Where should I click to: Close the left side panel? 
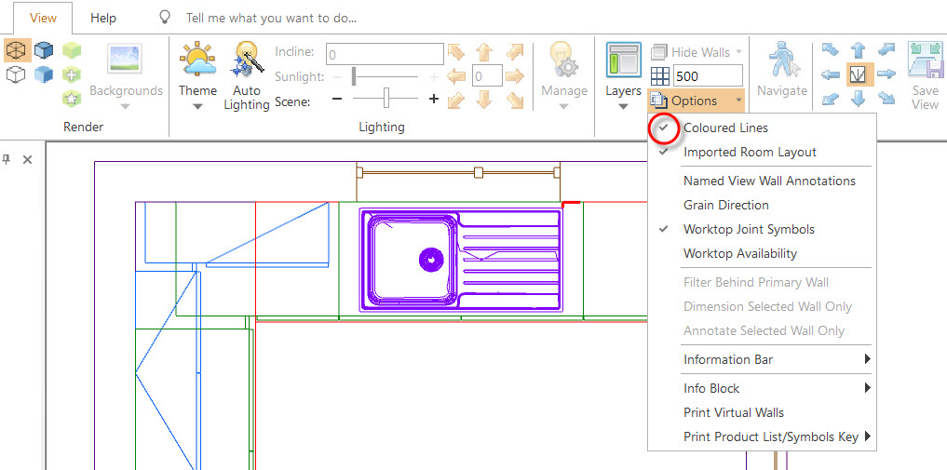(x=27, y=160)
